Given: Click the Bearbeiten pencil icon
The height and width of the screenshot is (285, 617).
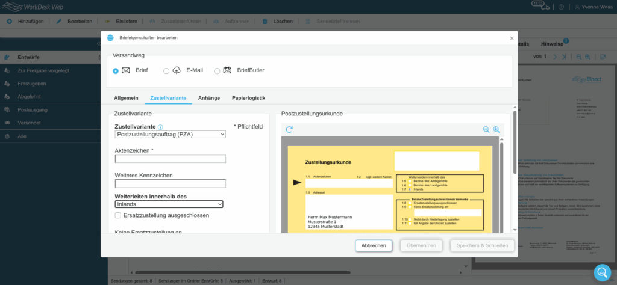Looking at the screenshot, I should tap(59, 21).
